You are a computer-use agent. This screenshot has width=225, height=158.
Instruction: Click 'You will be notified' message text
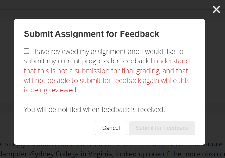point(94,110)
